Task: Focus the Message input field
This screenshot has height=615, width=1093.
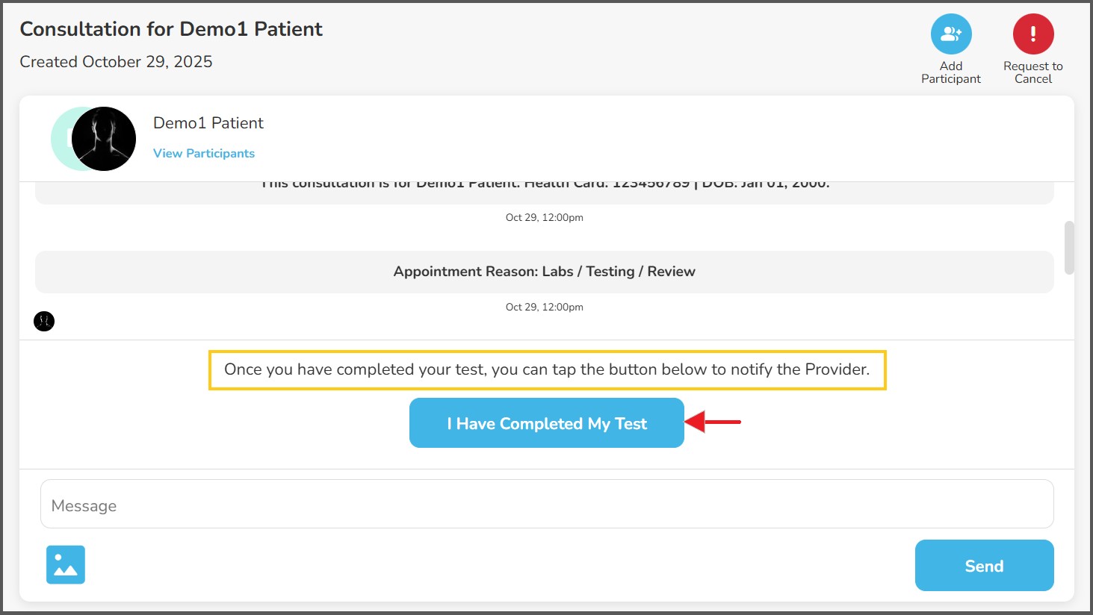Action: coord(546,505)
